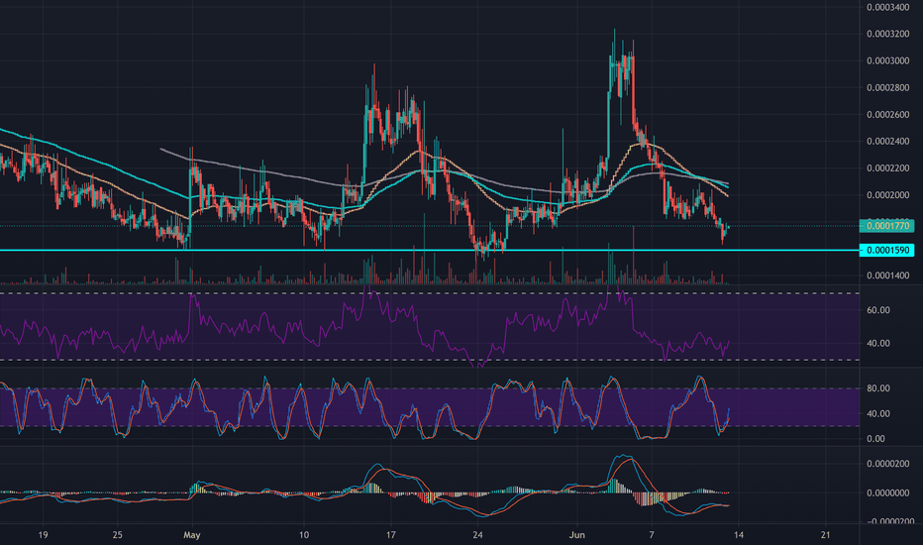The image size is (923, 545).
Task: Click the current price label 0.0001770
Action: point(887,226)
